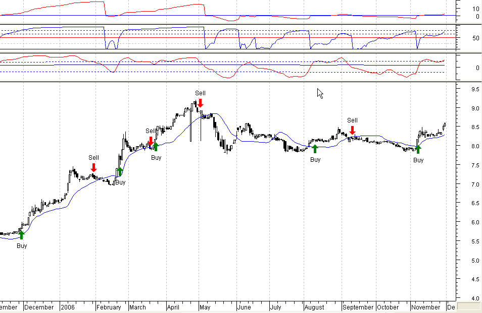The image size is (482, 313).
Task: Select the 2006 label on the time axis
Action: pyautogui.click(x=68, y=307)
